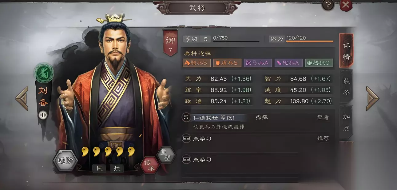Click the help question mark icon

pyautogui.click(x=328, y=5)
